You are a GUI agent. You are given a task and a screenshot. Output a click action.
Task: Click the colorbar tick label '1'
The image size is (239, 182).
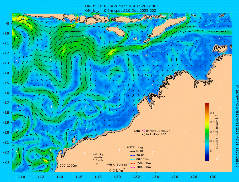211,103
